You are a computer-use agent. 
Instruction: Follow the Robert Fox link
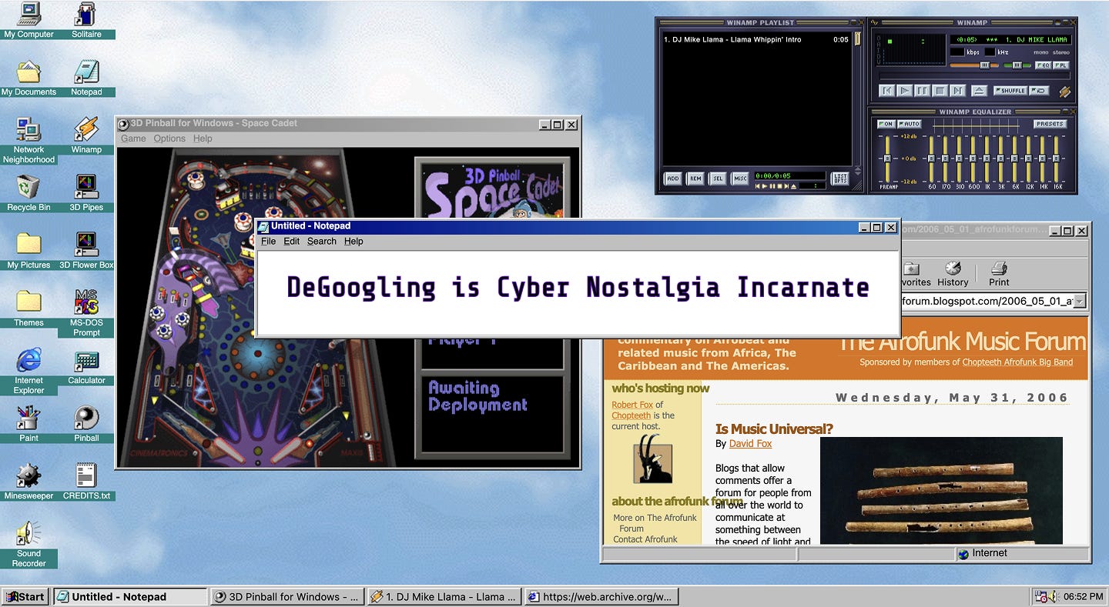coord(632,405)
